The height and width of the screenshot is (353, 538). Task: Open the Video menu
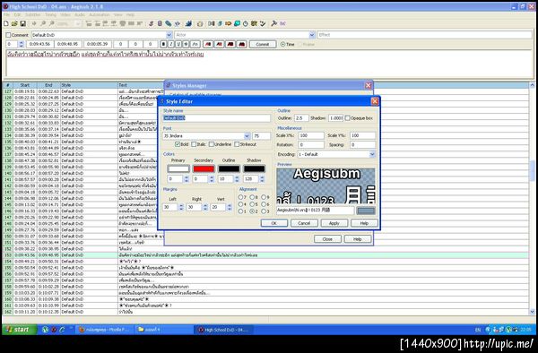tap(65, 15)
